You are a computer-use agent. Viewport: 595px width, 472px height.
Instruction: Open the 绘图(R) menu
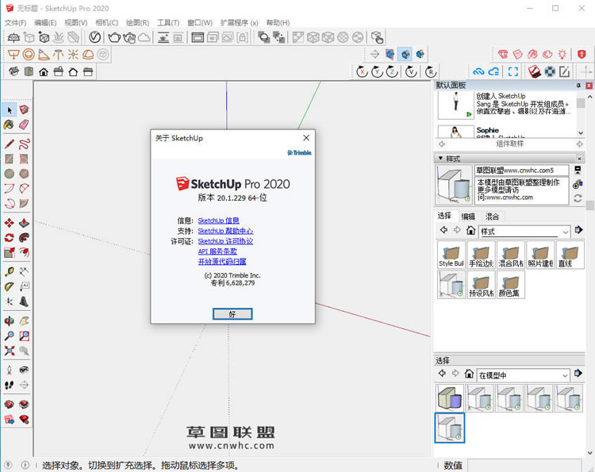click(137, 23)
